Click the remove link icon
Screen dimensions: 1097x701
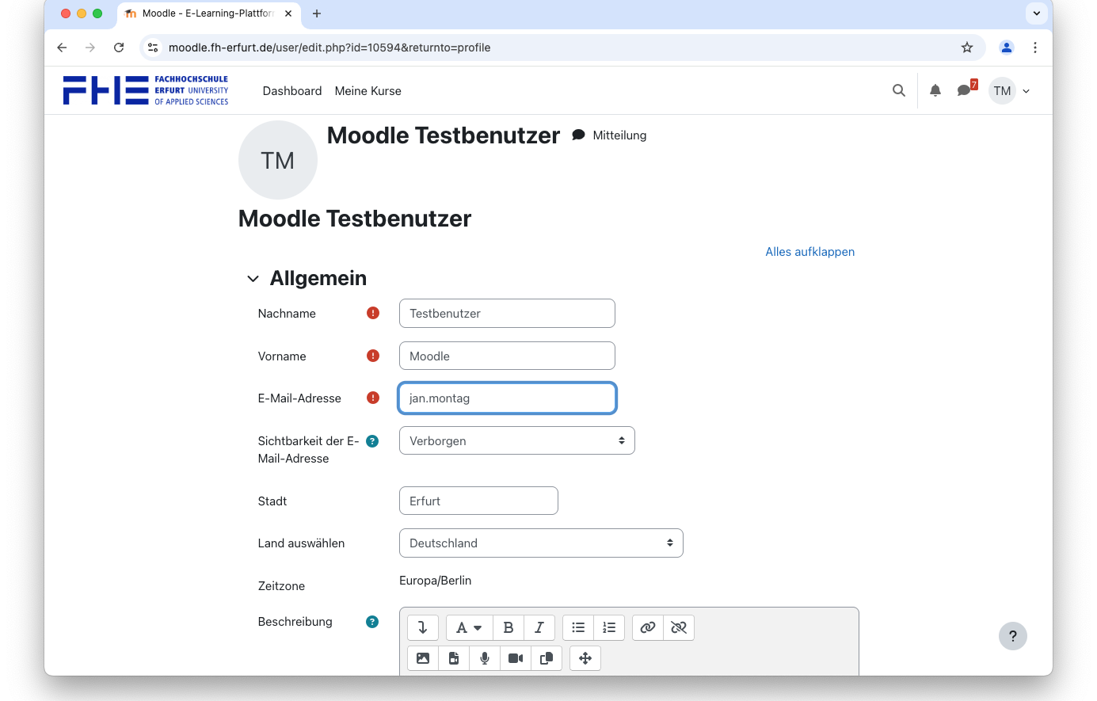coord(679,627)
